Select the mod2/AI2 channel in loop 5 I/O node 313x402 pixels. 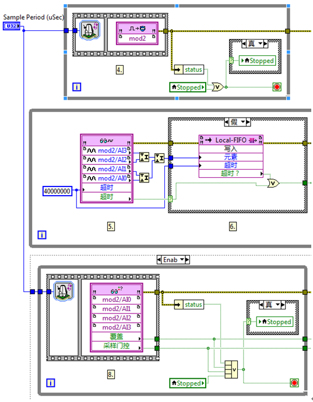[x=107, y=160]
